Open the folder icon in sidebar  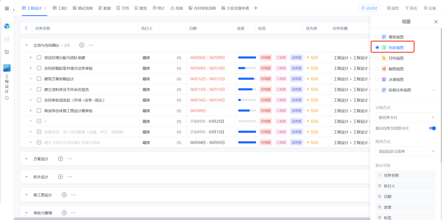[7, 52]
